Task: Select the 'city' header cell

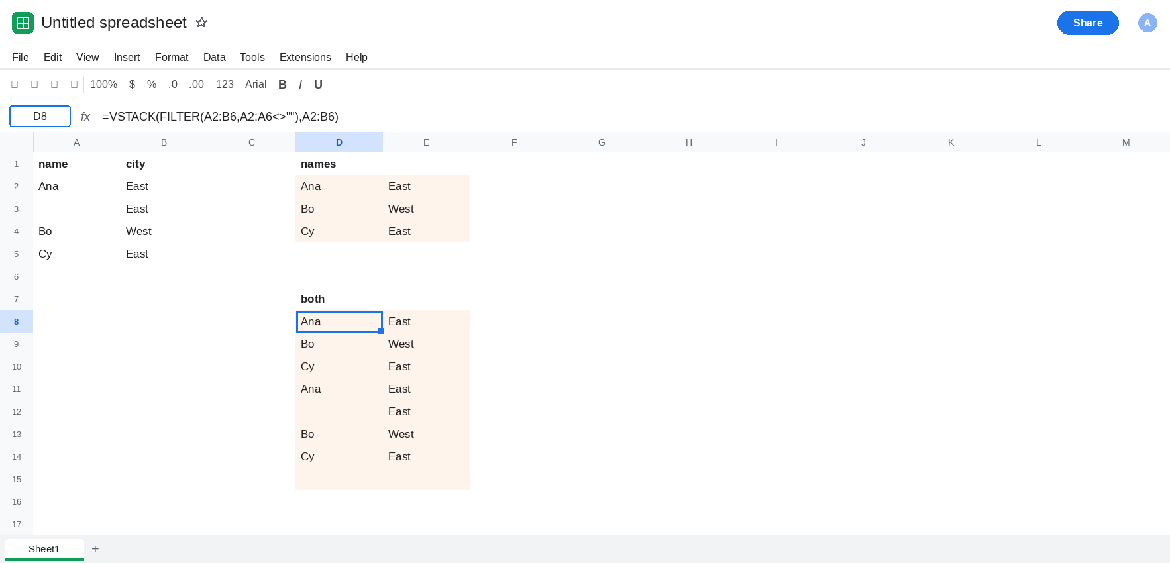Action: point(164,164)
